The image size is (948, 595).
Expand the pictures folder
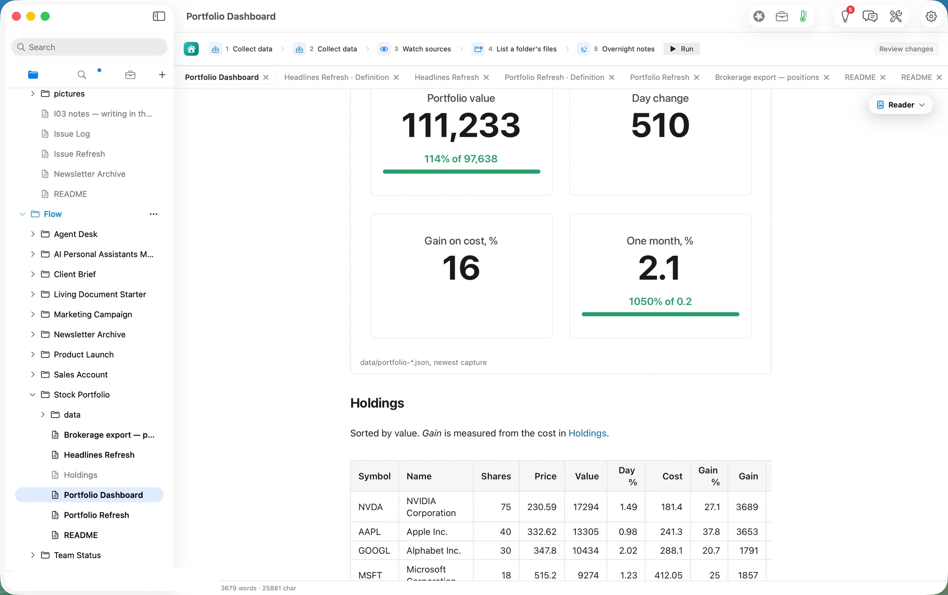pos(33,94)
